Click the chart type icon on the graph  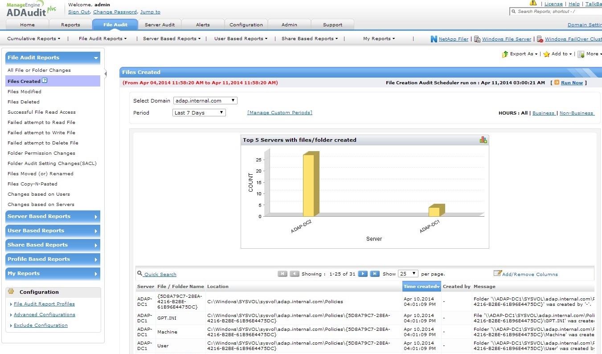483,140
